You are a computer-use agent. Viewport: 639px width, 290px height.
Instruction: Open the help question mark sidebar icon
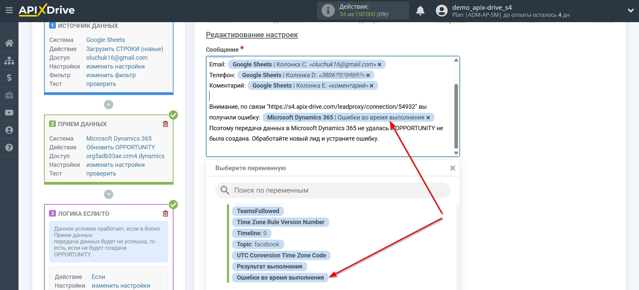[9, 148]
